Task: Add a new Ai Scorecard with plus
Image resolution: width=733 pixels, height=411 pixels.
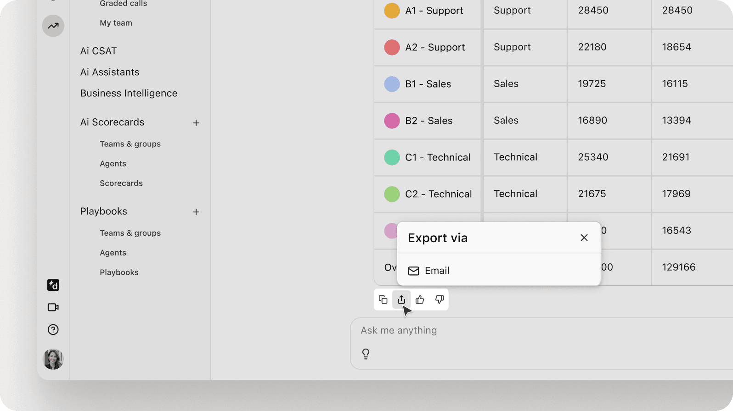Action: (196, 123)
